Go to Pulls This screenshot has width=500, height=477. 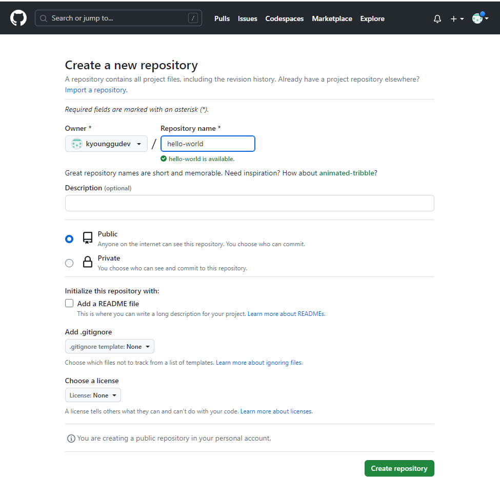[222, 19]
